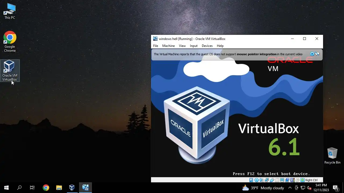Open the View menu

pyautogui.click(x=182, y=46)
